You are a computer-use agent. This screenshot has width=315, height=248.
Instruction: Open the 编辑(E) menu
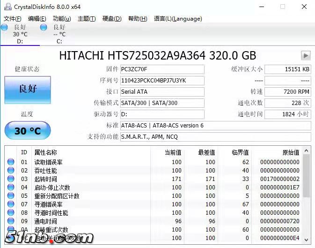click(x=37, y=19)
